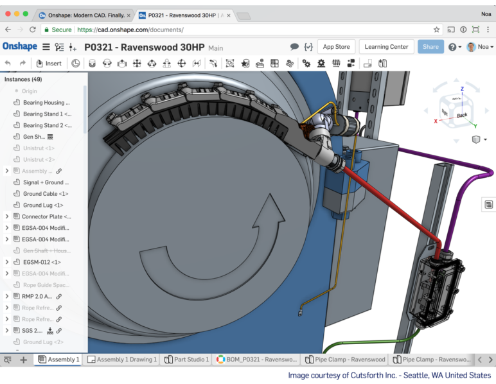496x384 pixels.
Task: Select the Unistrut <1> instance
Action: [39, 148]
